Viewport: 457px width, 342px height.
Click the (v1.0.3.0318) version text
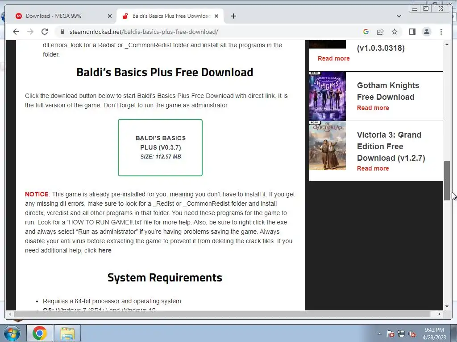(x=381, y=48)
